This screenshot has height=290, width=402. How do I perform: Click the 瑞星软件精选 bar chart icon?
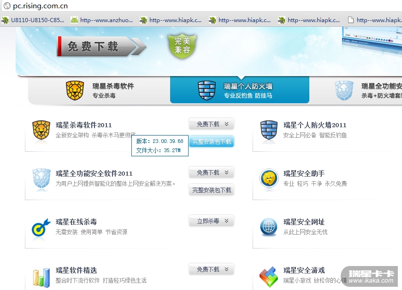[41, 277]
